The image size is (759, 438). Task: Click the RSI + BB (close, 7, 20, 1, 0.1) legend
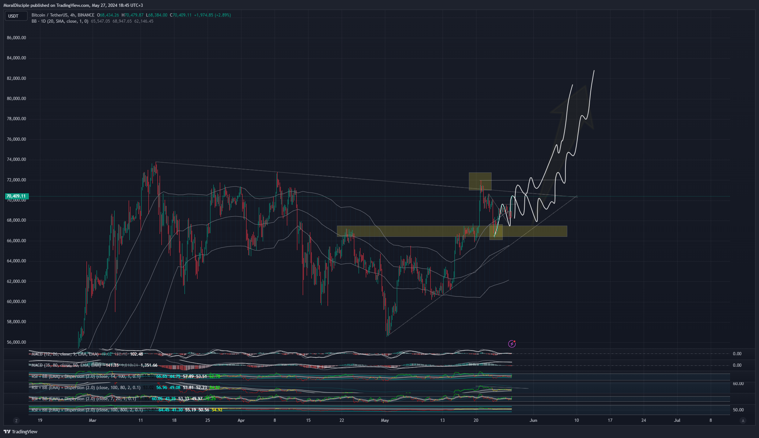84,399
